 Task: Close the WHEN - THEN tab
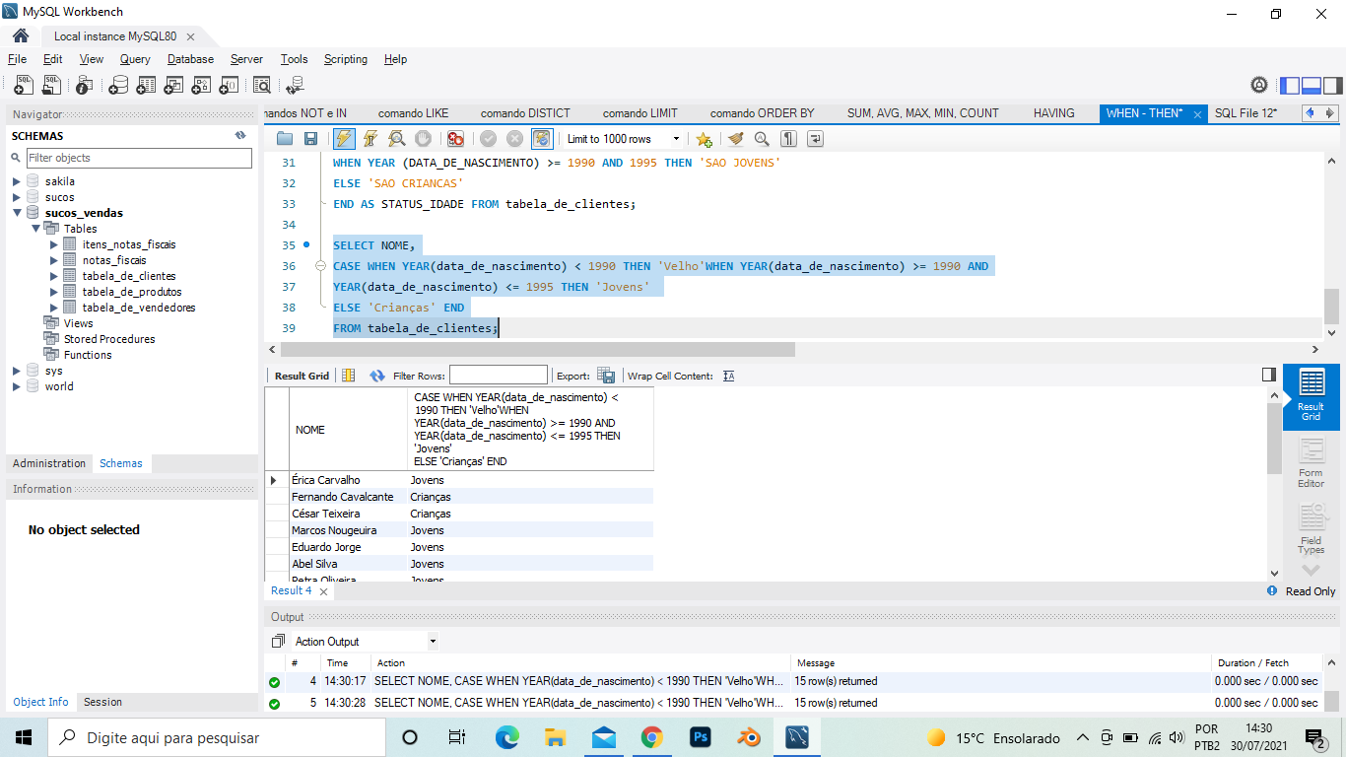(x=1197, y=114)
